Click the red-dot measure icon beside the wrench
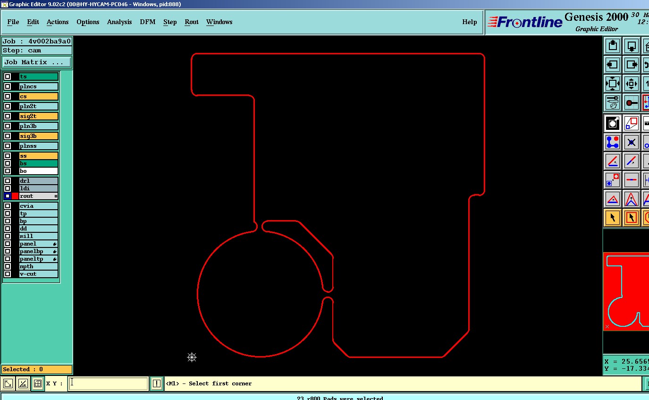Viewport: 649px width, 400px height. point(632,102)
